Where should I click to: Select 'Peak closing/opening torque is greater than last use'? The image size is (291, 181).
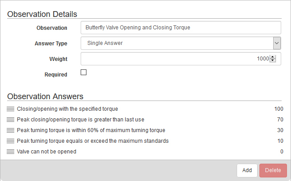81,120
